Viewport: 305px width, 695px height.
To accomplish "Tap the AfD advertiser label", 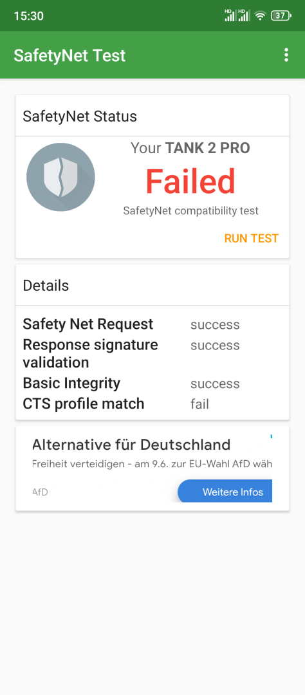I will pyautogui.click(x=40, y=492).
